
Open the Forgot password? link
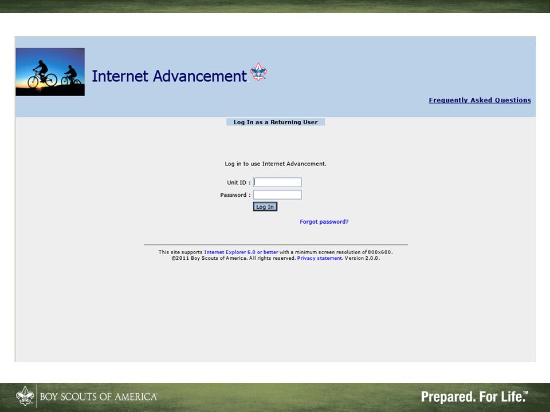[324, 222]
